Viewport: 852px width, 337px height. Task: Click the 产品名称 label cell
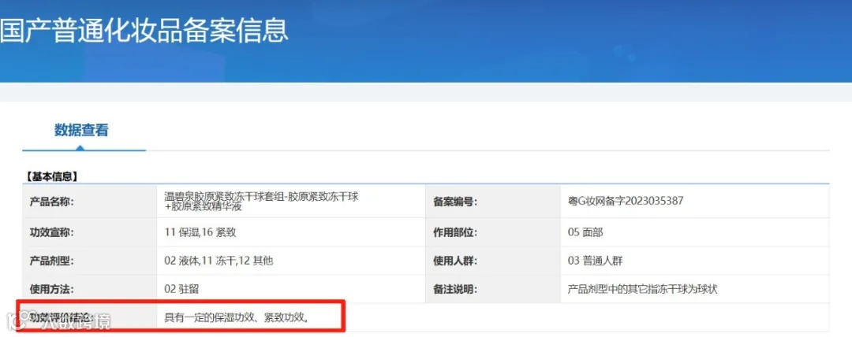[90, 202]
